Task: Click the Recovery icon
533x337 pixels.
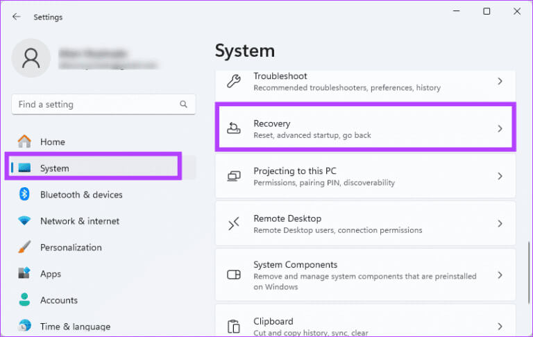Action: (234, 128)
